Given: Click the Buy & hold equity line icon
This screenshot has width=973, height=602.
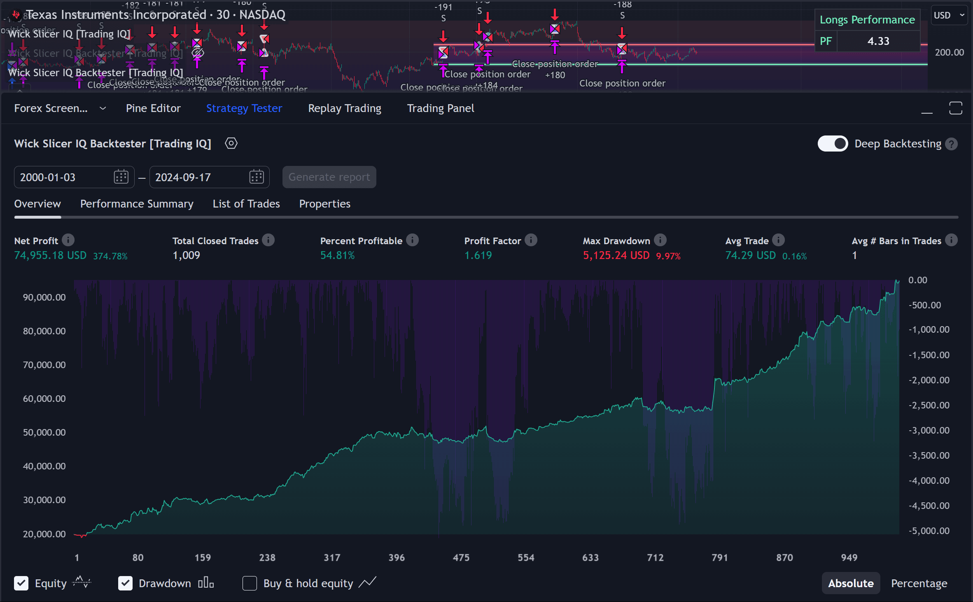Looking at the screenshot, I should tap(367, 583).
